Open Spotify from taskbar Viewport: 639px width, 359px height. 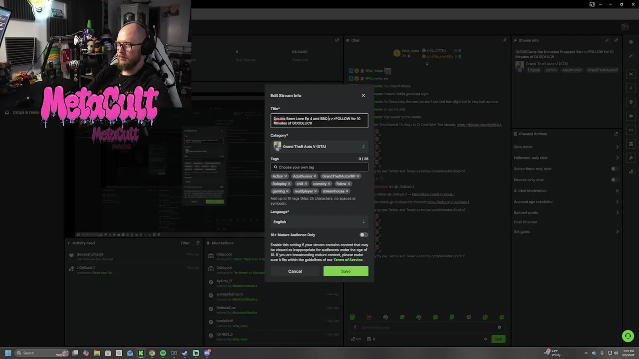pyautogui.click(x=163, y=353)
